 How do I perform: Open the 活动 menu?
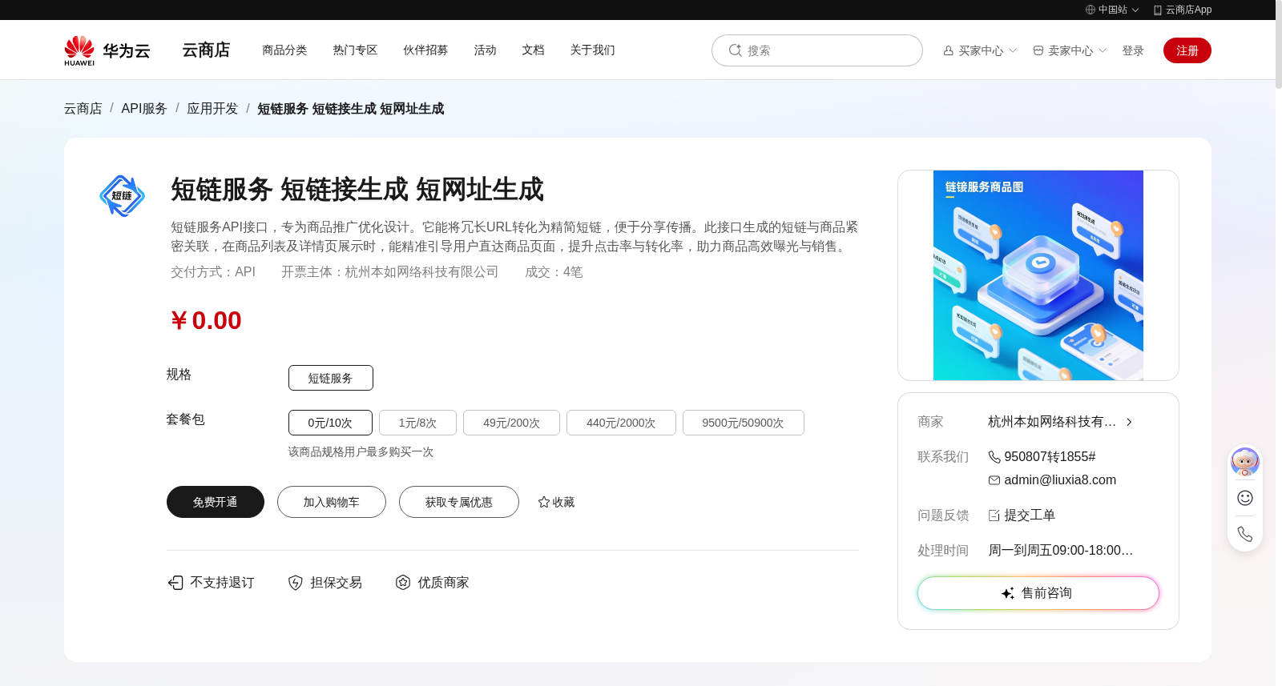pos(485,50)
